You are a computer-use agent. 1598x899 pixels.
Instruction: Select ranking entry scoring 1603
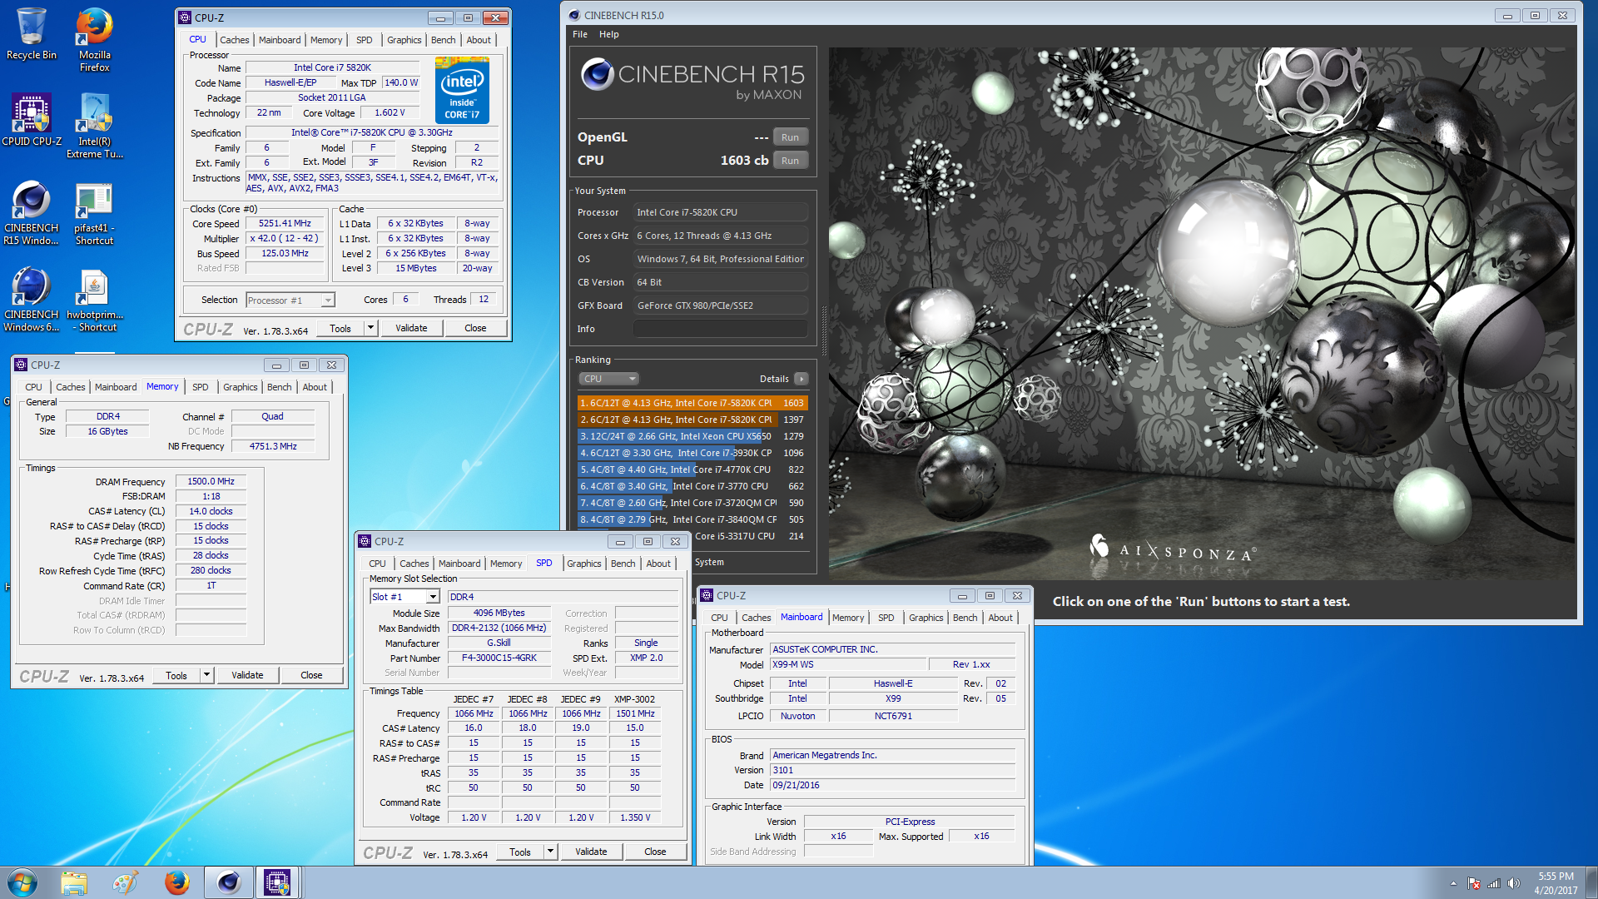point(692,403)
